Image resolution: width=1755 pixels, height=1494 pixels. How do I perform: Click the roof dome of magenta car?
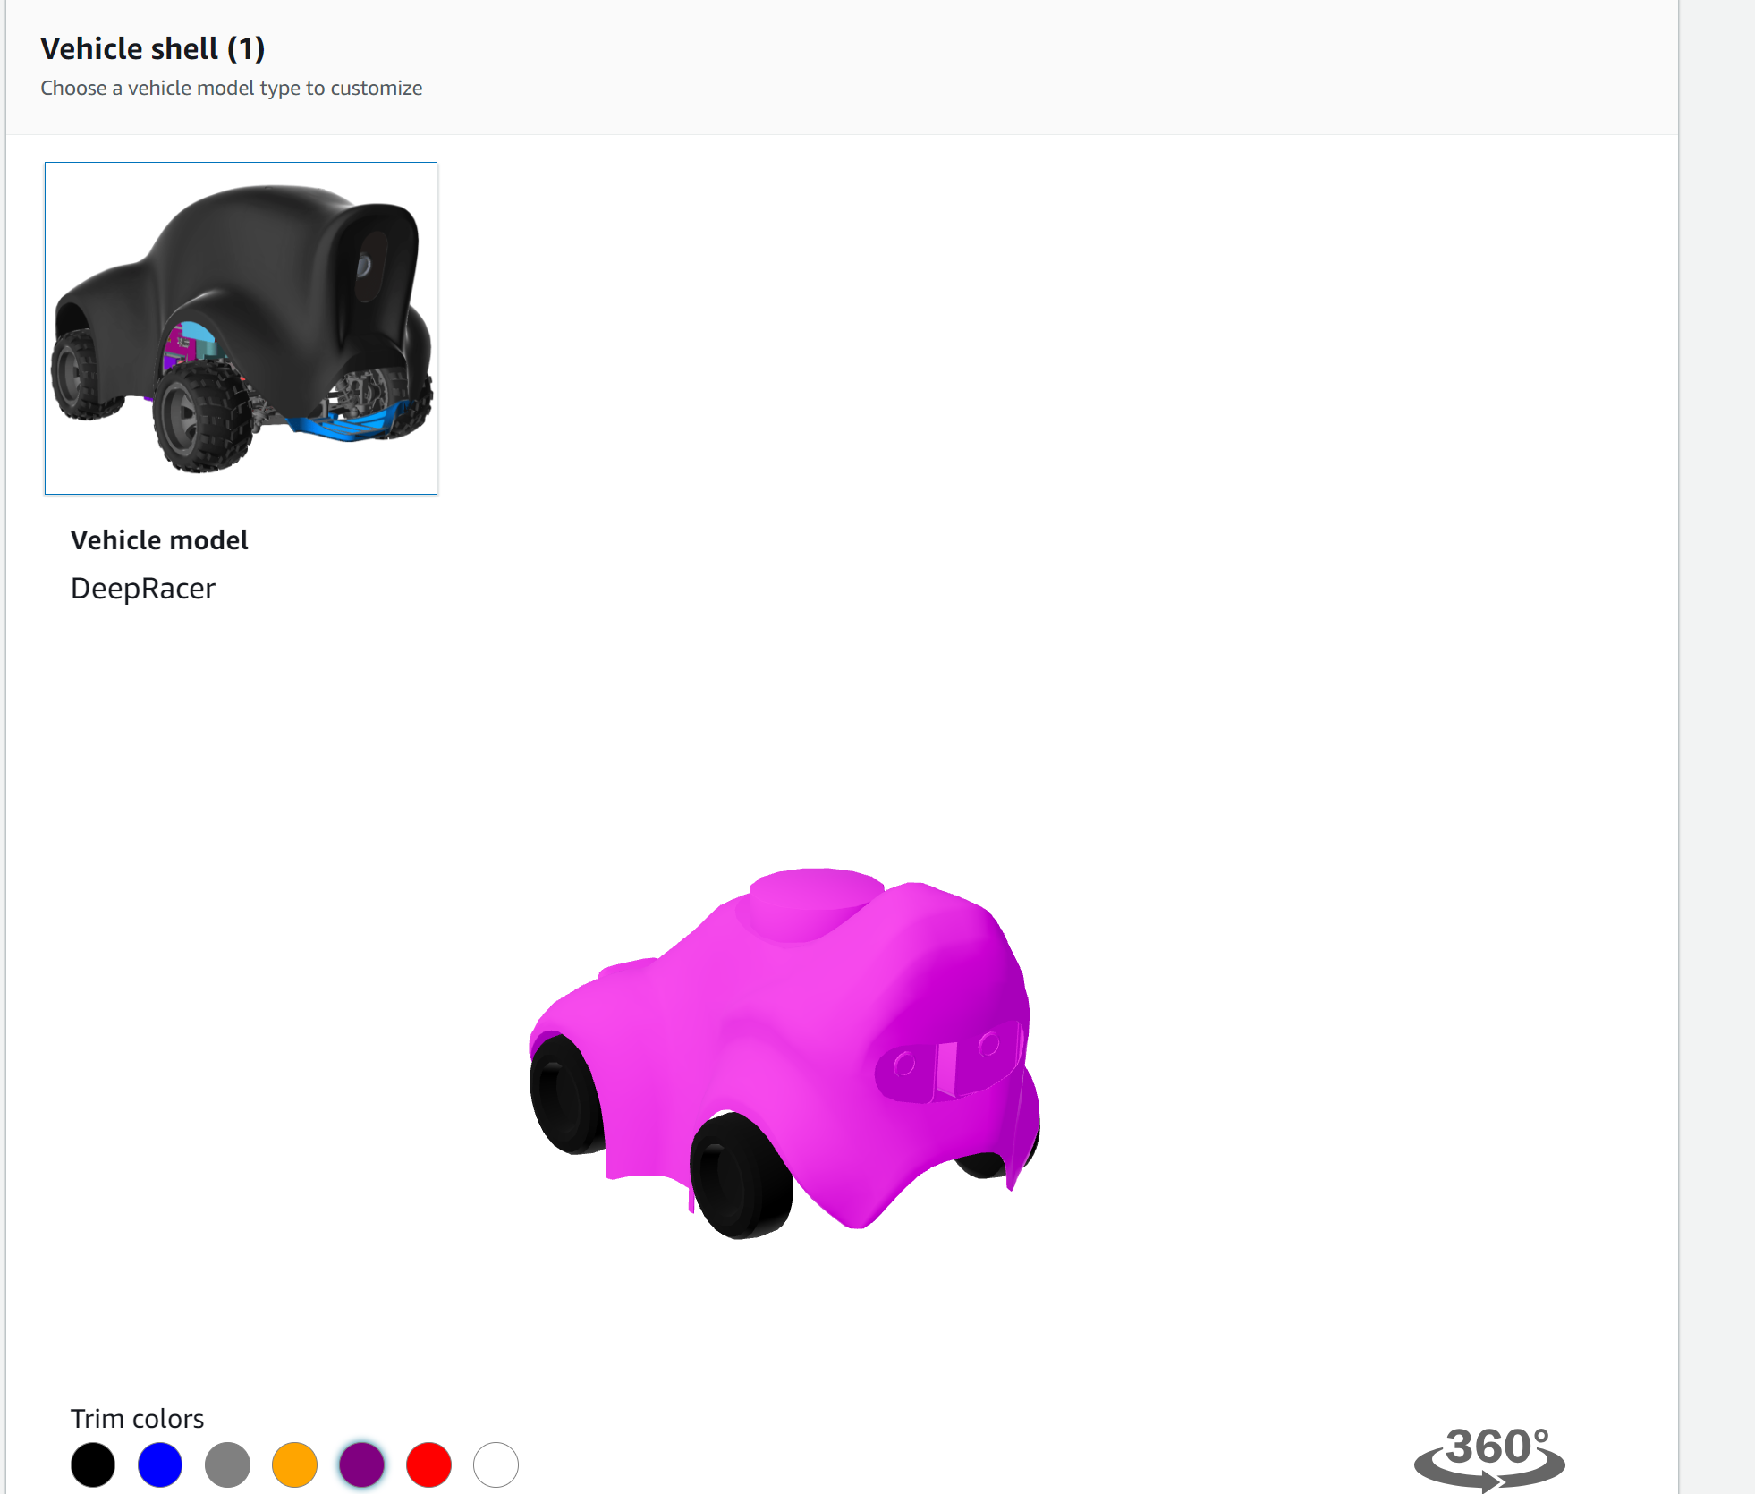(x=814, y=899)
